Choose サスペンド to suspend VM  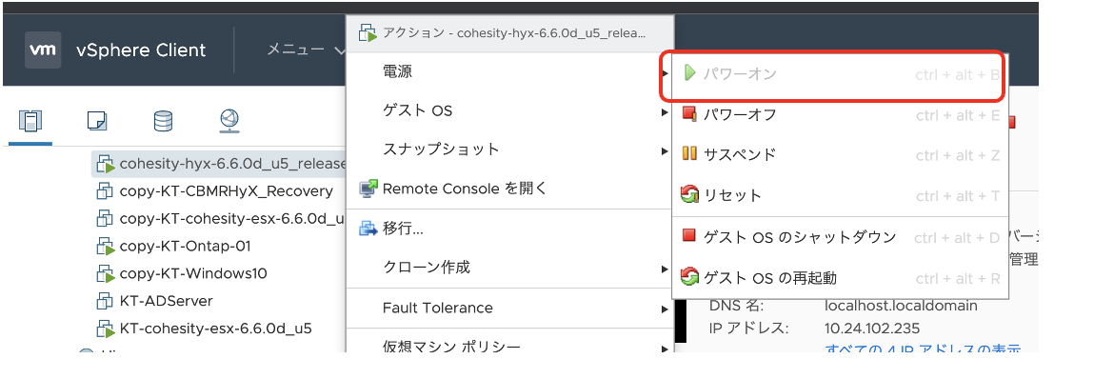tap(841, 154)
